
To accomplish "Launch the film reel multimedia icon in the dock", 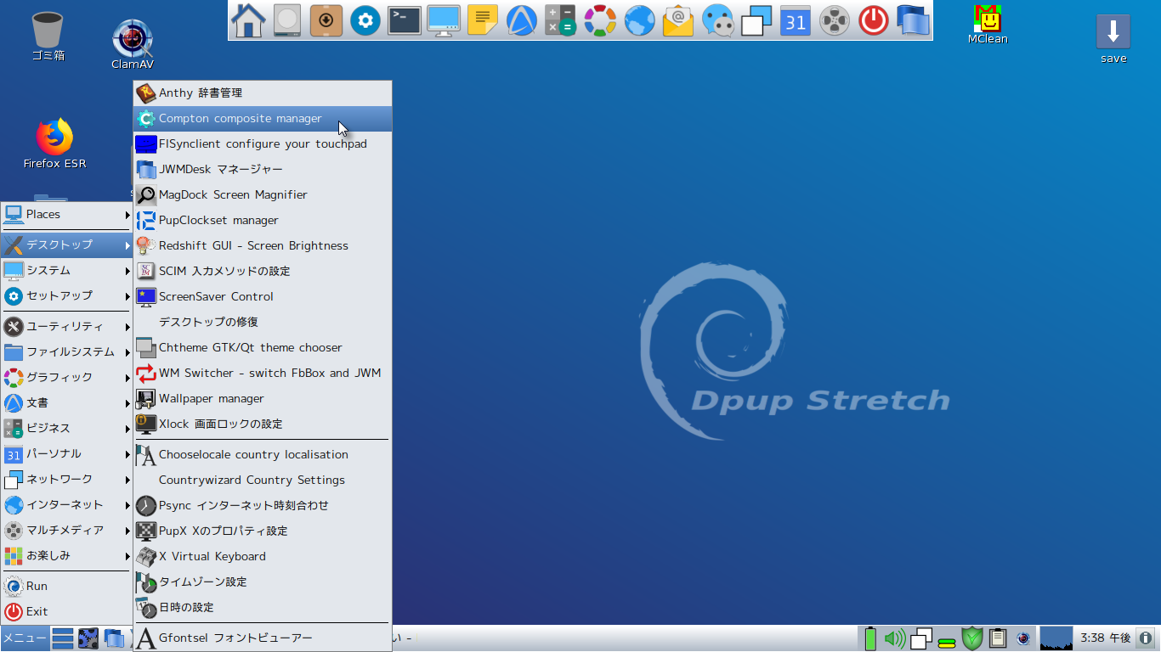I will coord(835,20).
